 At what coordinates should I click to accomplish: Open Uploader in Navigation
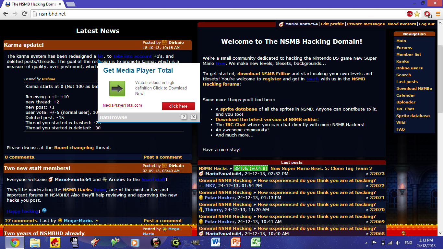click(406, 102)
